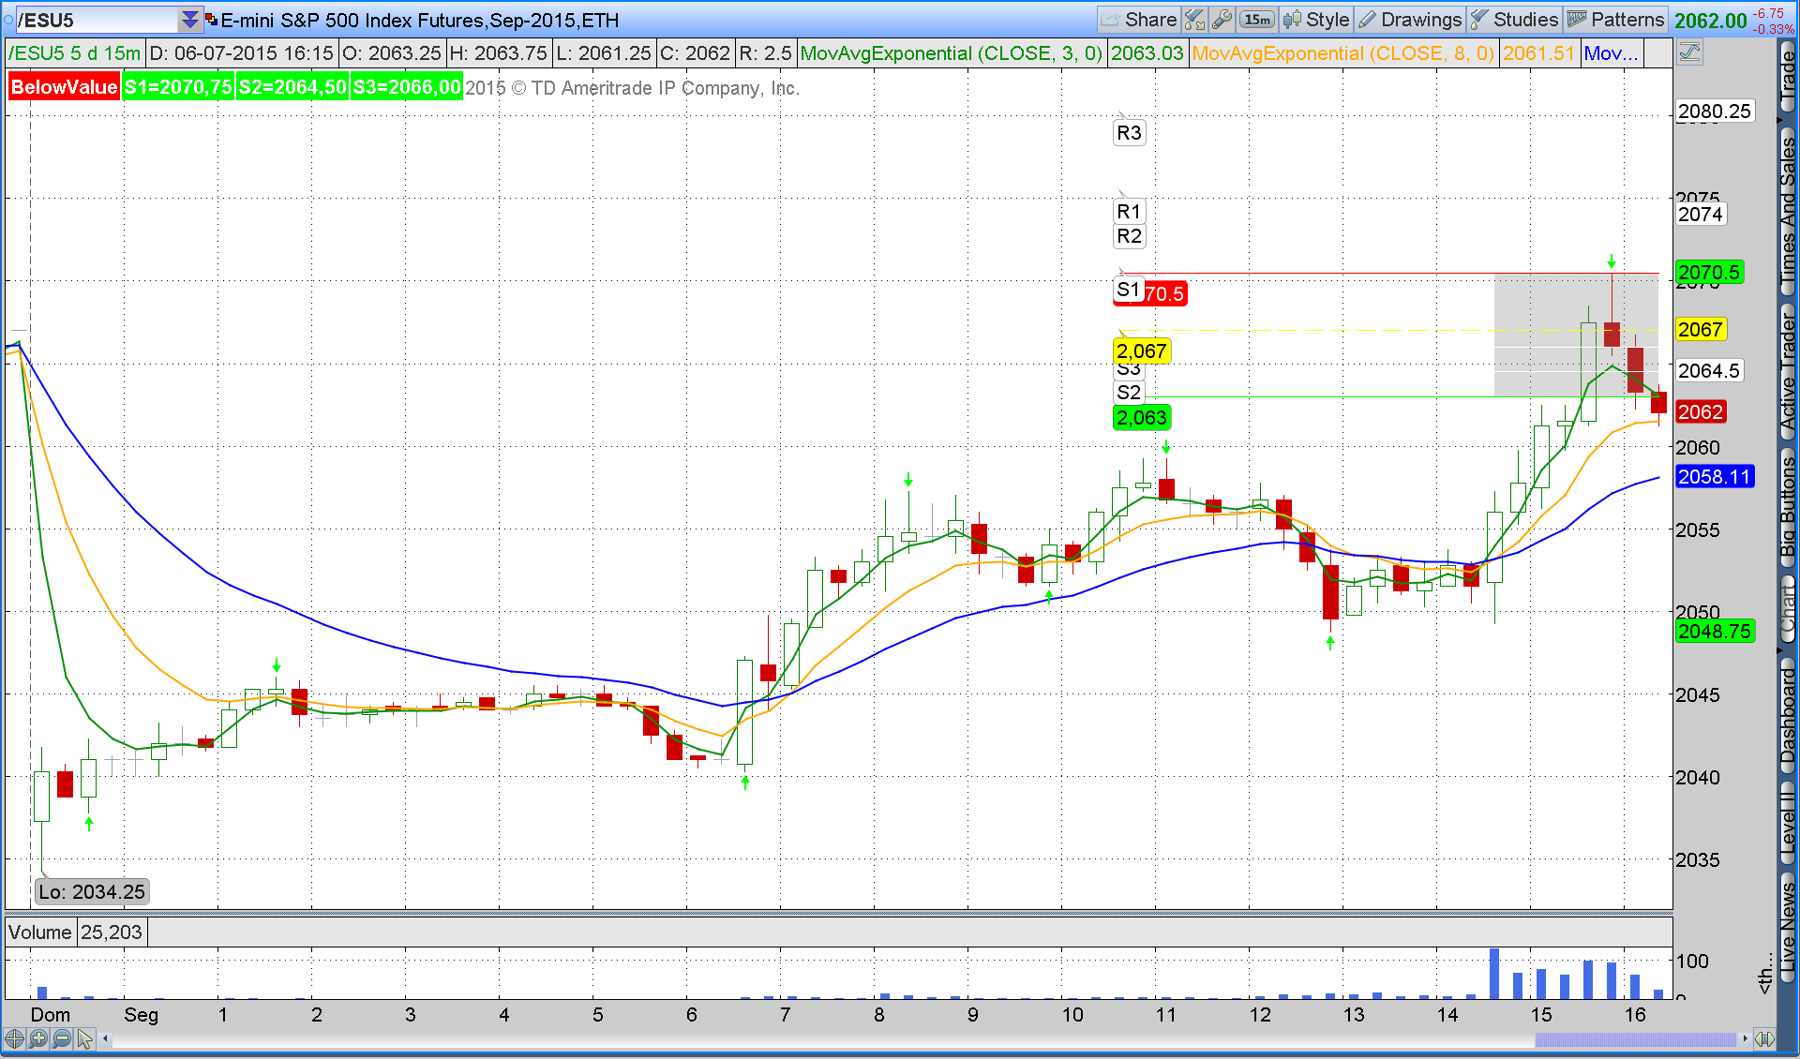Click the blue truncated Mov... study label

[x=1611, y=53]
